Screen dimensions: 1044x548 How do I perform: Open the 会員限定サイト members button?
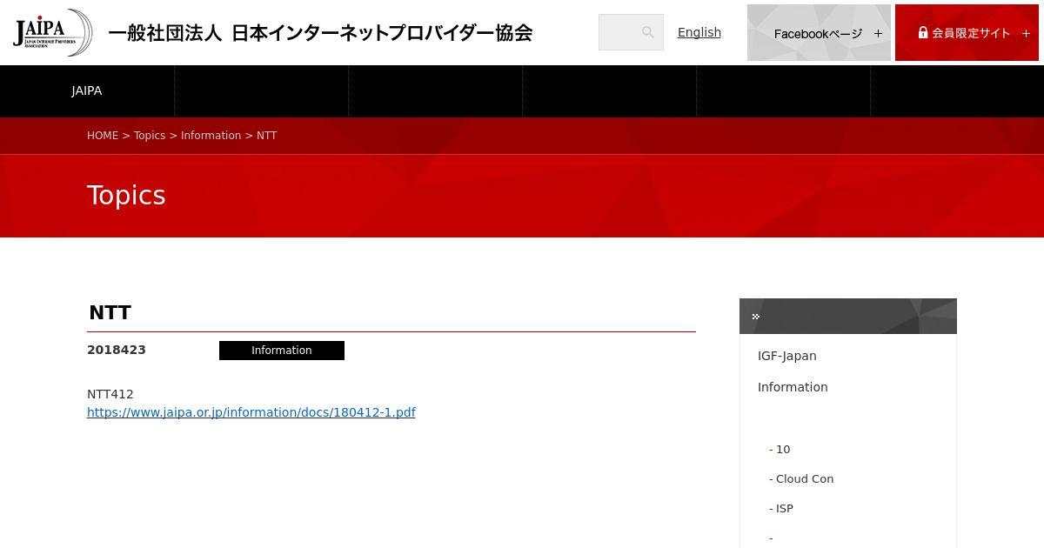(967, 33)
